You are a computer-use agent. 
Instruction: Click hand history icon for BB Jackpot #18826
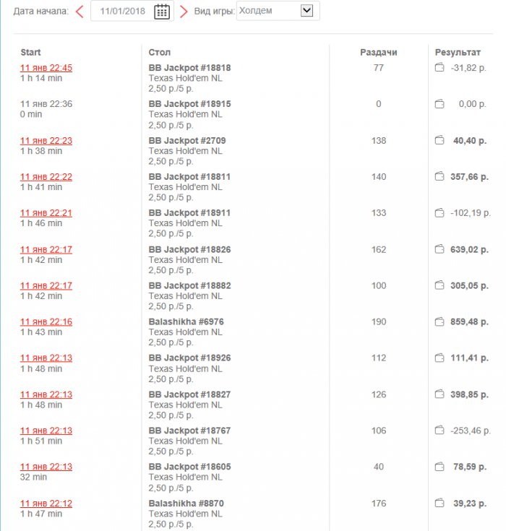(x=439, y=250)
